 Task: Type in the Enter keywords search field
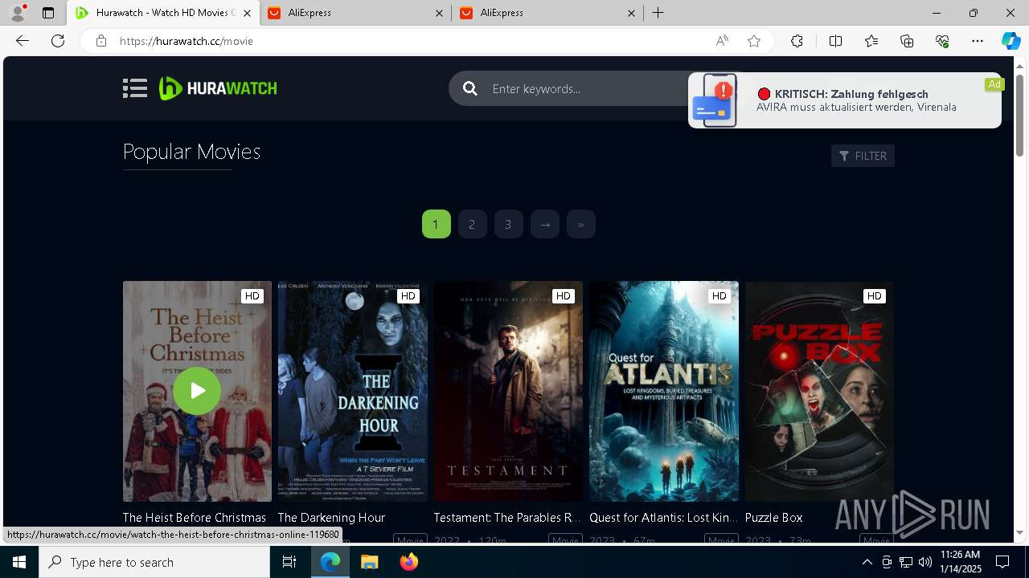tap(587, 88)
